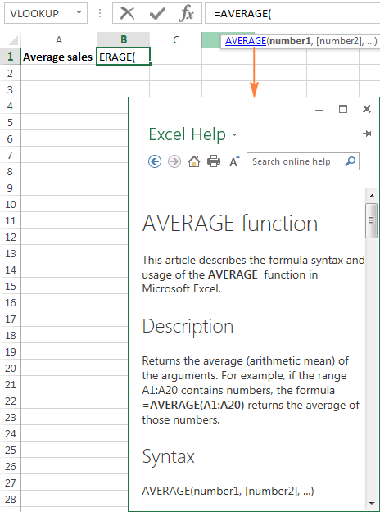Click the formula bar options dots
This screenshot has width=380, height=512.
(x=100, y=13)
